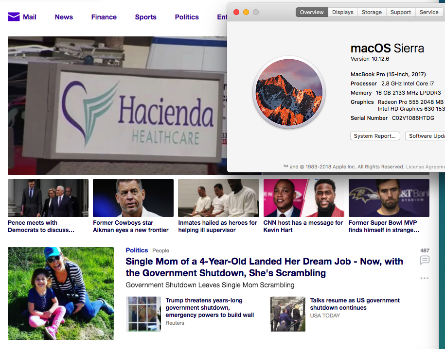
Task: Open the Yahoo Mail envelope icon
Action: click(x=14, y=17)
